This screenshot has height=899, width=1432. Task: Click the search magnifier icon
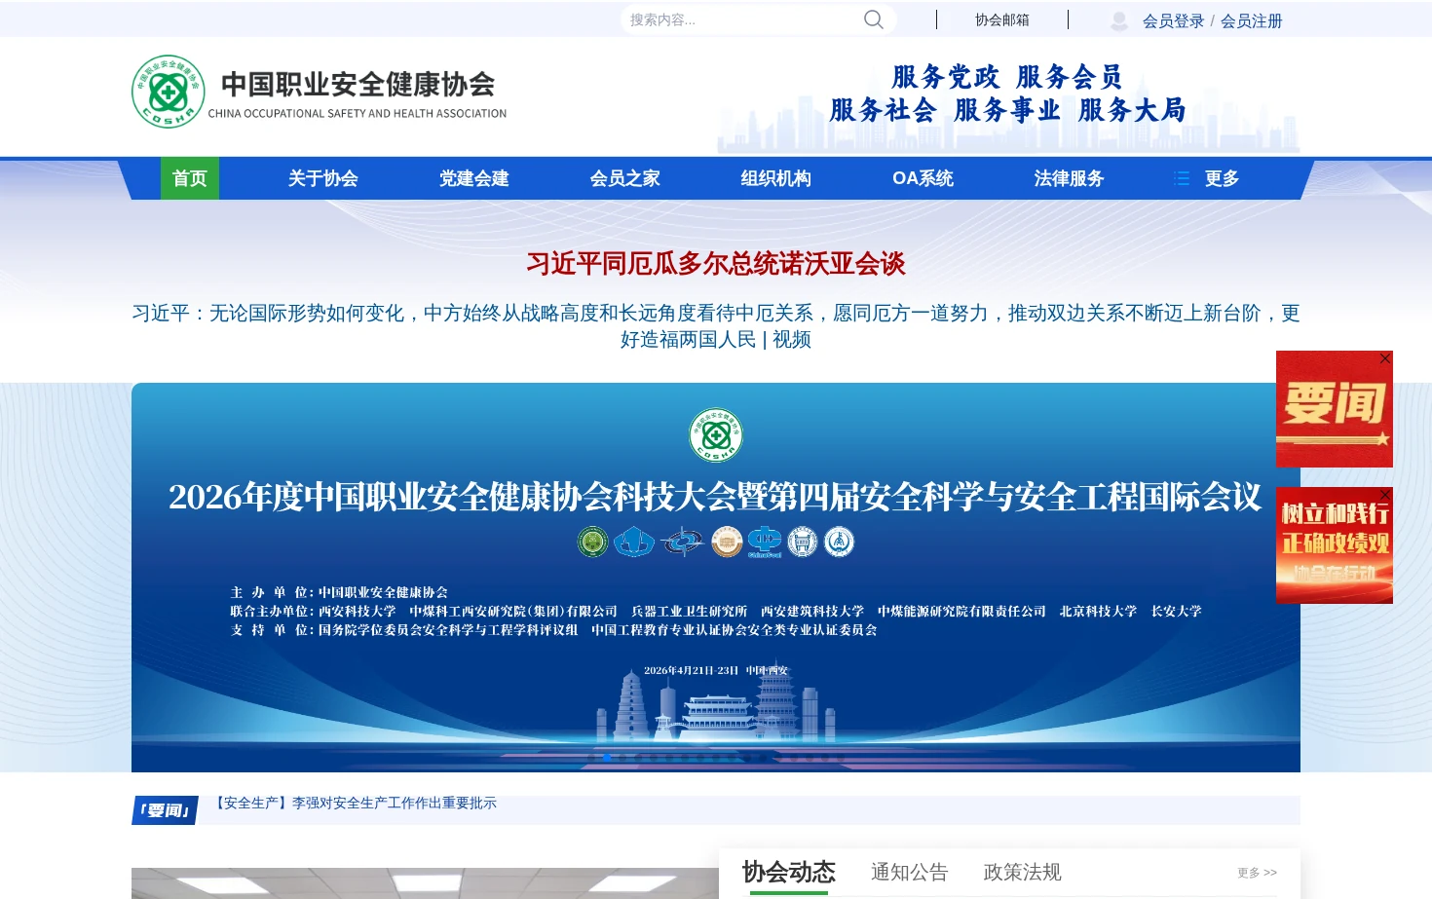click(x=874, y=19)
